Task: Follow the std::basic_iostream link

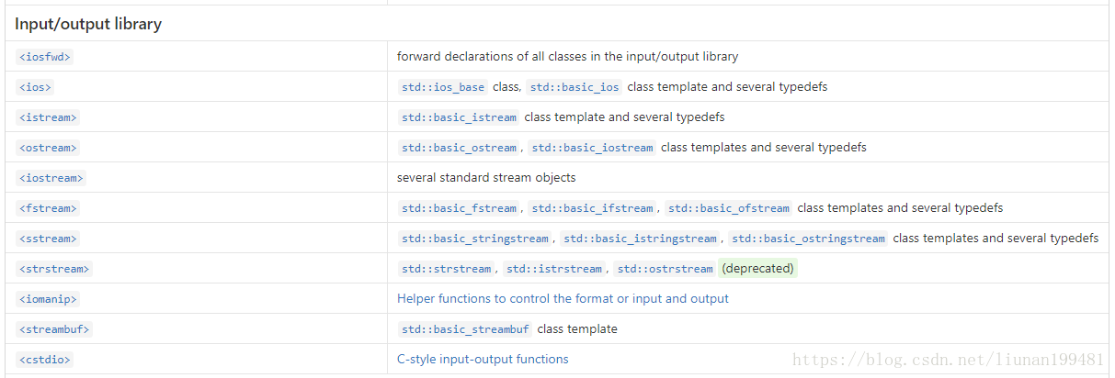Action: [592, 148]
